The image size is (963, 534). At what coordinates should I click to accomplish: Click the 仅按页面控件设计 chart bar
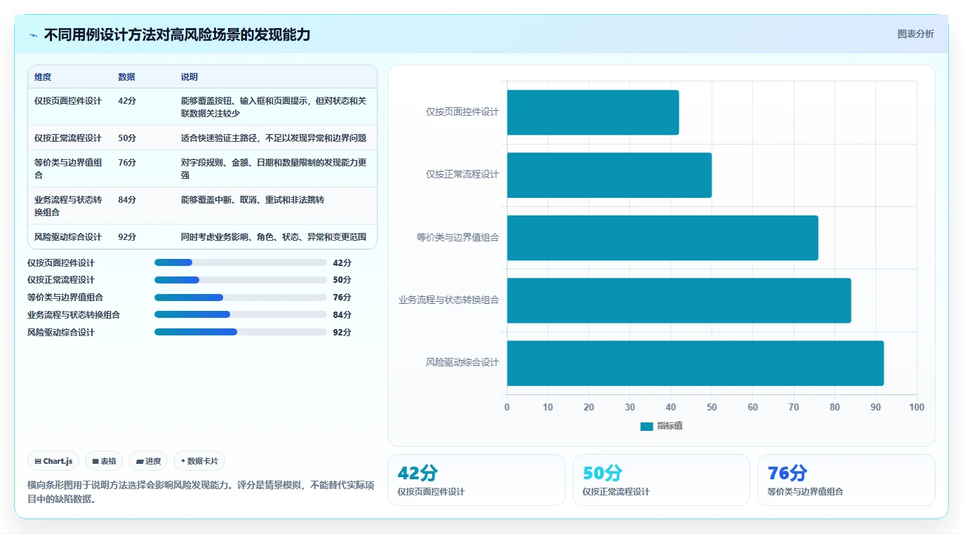(x=593, y=112)
